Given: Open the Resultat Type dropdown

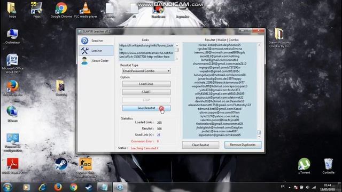Looking at the screenshot, I should [x=146, y=71].
